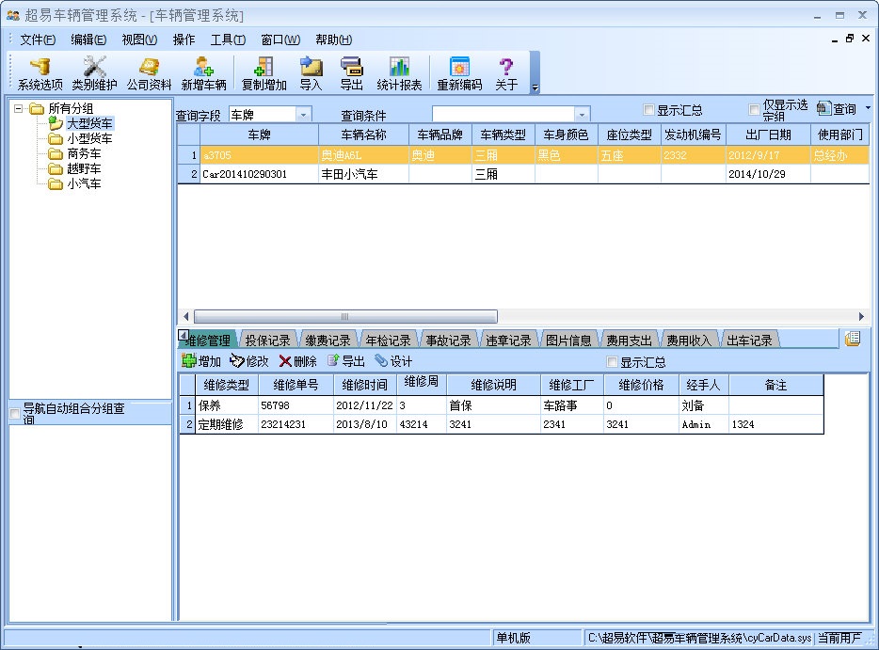The width and height of the screenshot is (879, 650).
Task: Select the 小汽车 folder
Action: (84, 183)
